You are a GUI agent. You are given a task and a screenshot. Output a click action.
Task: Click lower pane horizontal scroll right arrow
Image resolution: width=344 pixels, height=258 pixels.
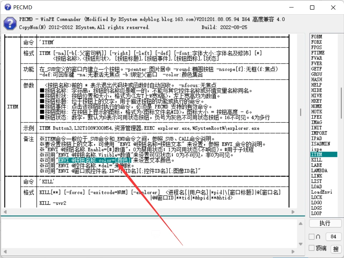click(293, 252)
